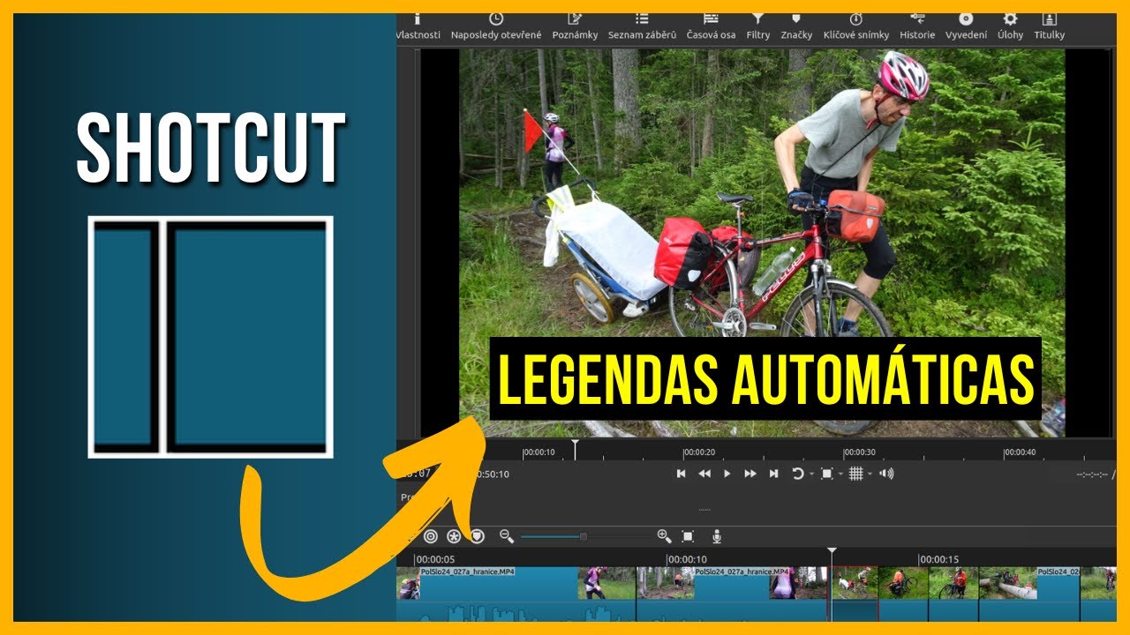The width and height of the screenshot is (1130, 635).
Task: Click the 00:00:20 mark on the player ruler
Action: pos(698,452)
